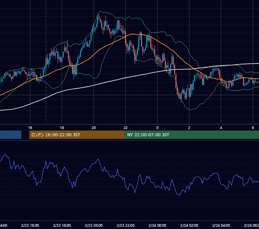Click the 18 hour label under the chart
259x229 pixels.
pos(62,128)
